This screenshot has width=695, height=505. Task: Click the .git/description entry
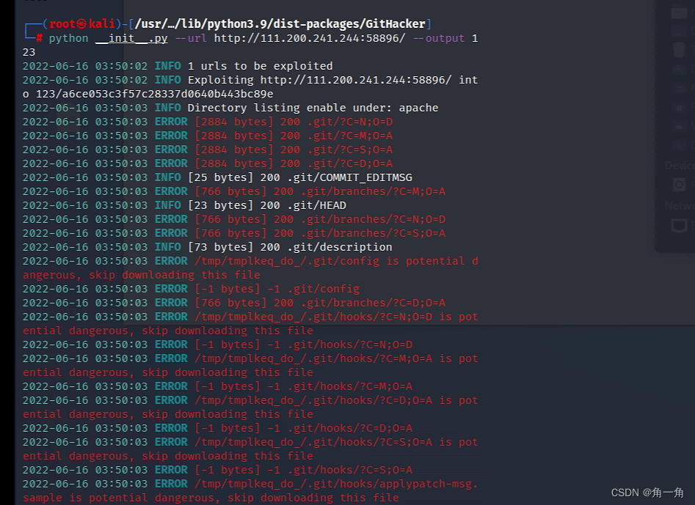(x=340, y=247)
